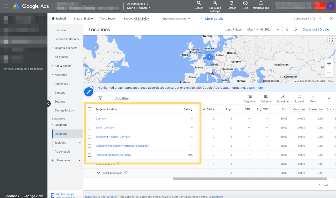
Task: Go to Excluded locations tab
Action: click(x=60, y=143)
